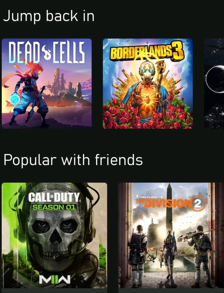Screen dimensions: 224x293
Task: Open the Borderlands 3 game tile
Action: click(x=148, y=84)
